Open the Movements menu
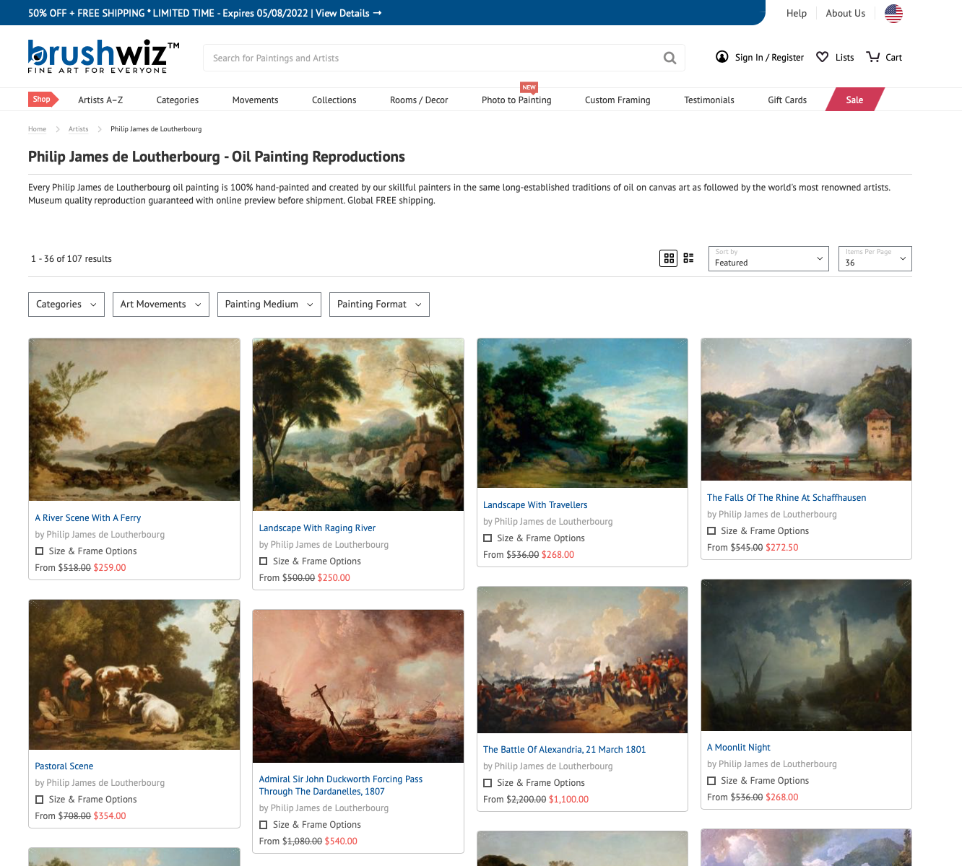 255,100
